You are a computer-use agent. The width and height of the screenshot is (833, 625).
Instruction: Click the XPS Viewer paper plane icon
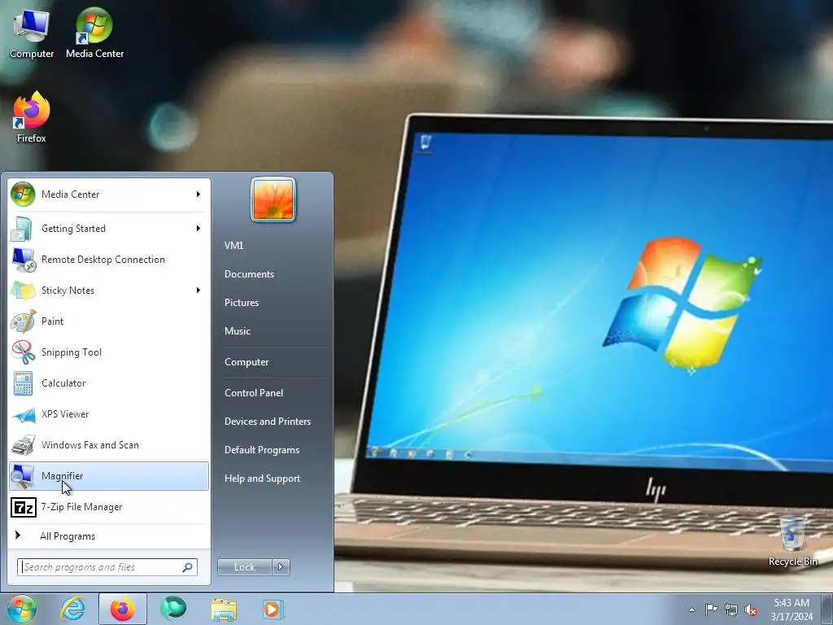point(23,414)
